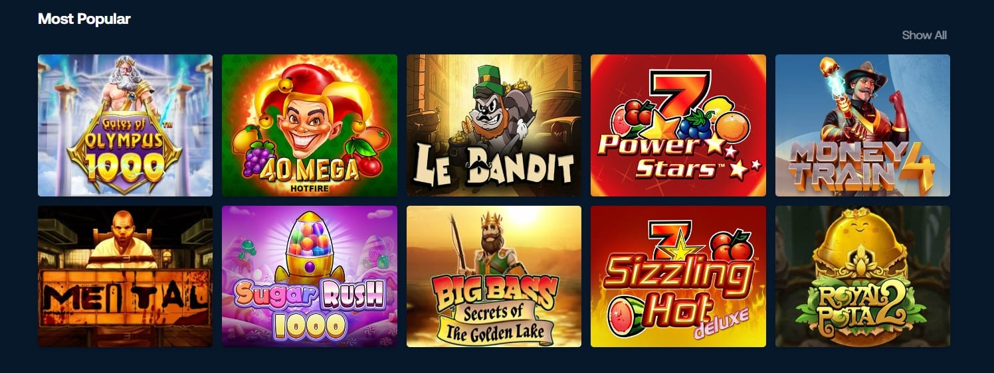Play Money Train 4
The height and width of the screenshot is (373, 994).
[862, 125]
